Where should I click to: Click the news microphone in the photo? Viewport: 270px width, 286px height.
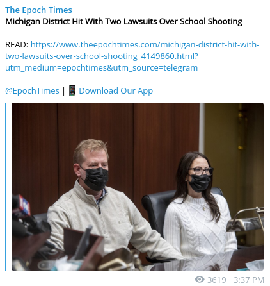coord(21,212)
